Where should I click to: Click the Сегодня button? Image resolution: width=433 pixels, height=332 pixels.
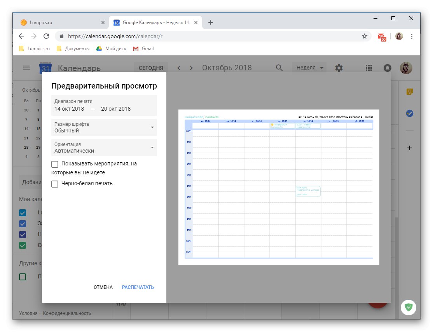[x=151, y=68]
